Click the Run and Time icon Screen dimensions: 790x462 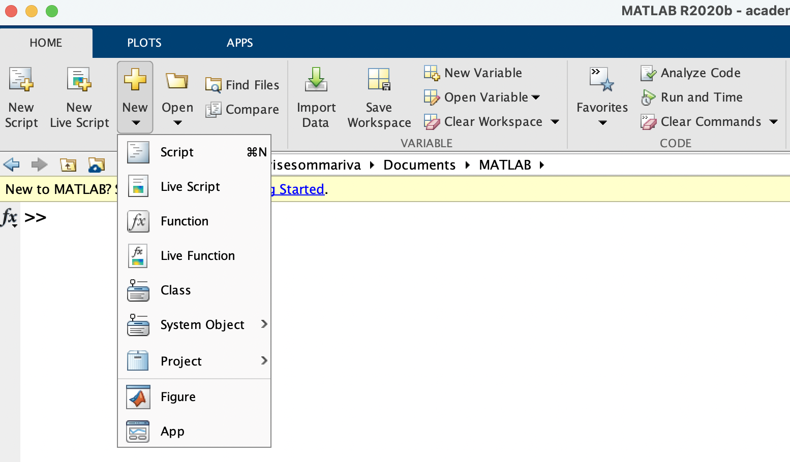[x=648, y=97]
